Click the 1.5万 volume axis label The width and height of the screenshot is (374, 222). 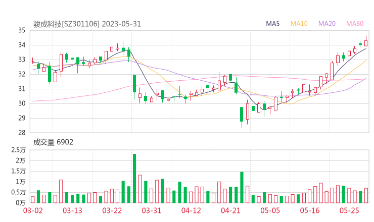pyautogui.click(x=18, y=171)
